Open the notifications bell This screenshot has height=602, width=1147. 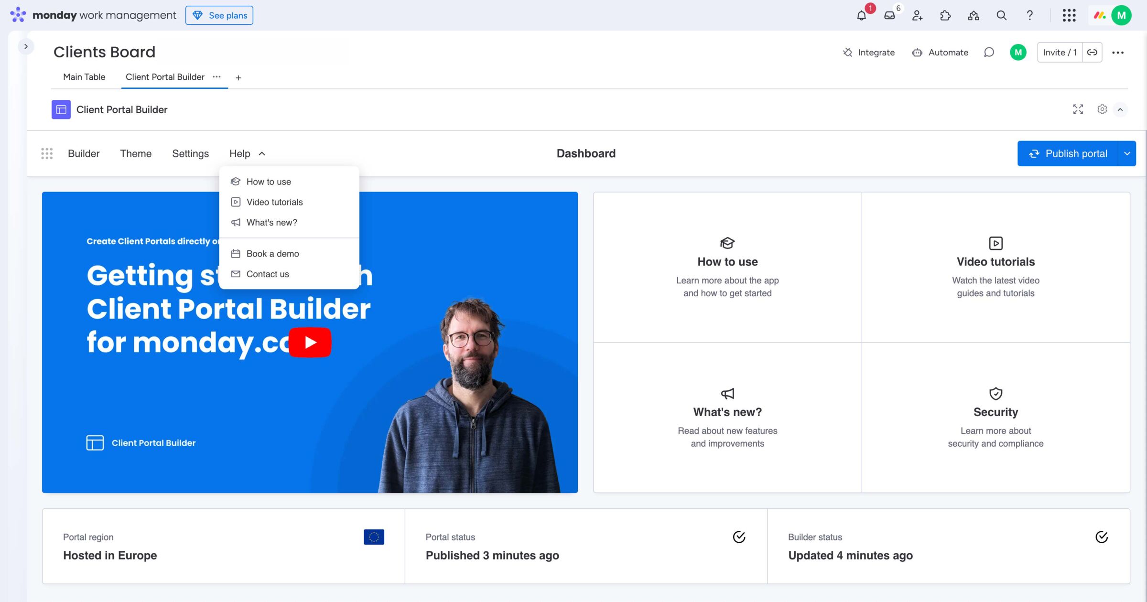point(861,15)
